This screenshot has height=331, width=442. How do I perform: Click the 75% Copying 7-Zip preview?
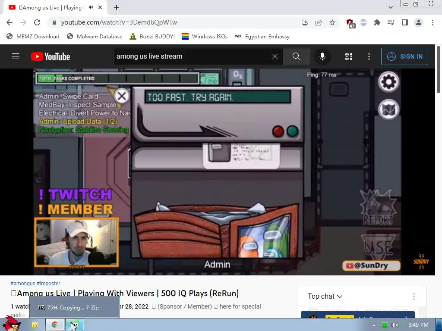pyautogui.click(x=74, y=307)
